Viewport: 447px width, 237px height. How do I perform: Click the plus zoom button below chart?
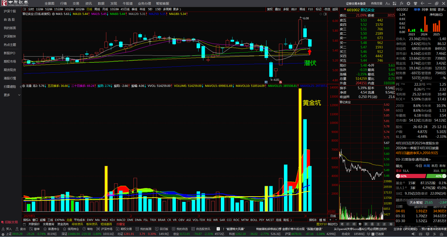(330, 219)
